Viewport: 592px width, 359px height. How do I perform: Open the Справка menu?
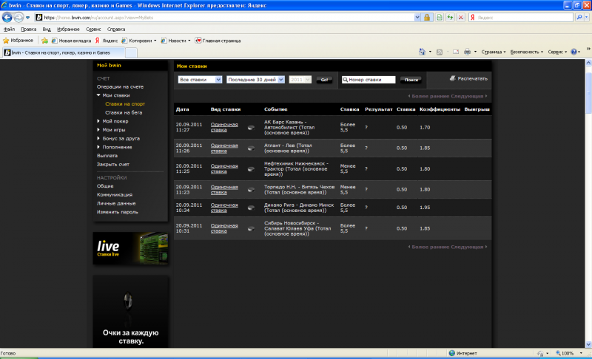pos(116,29)
